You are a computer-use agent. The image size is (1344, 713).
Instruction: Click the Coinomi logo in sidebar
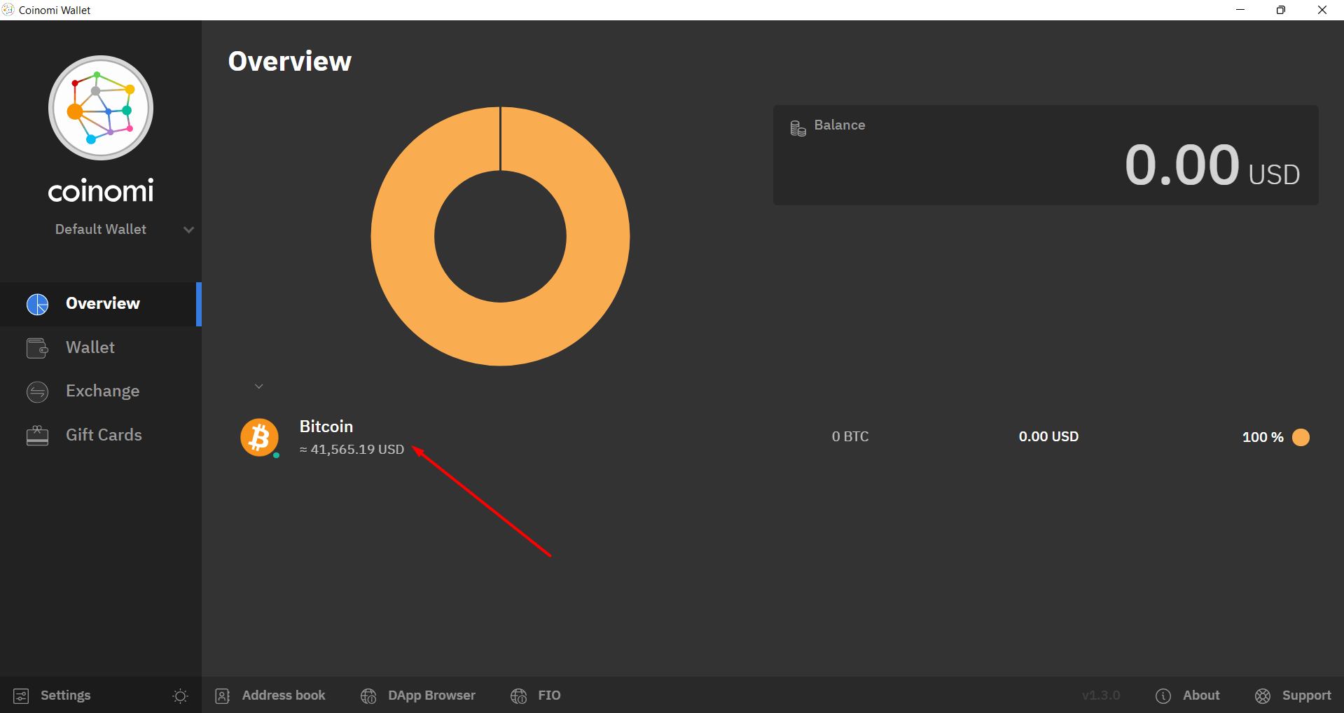coord(101,108)
